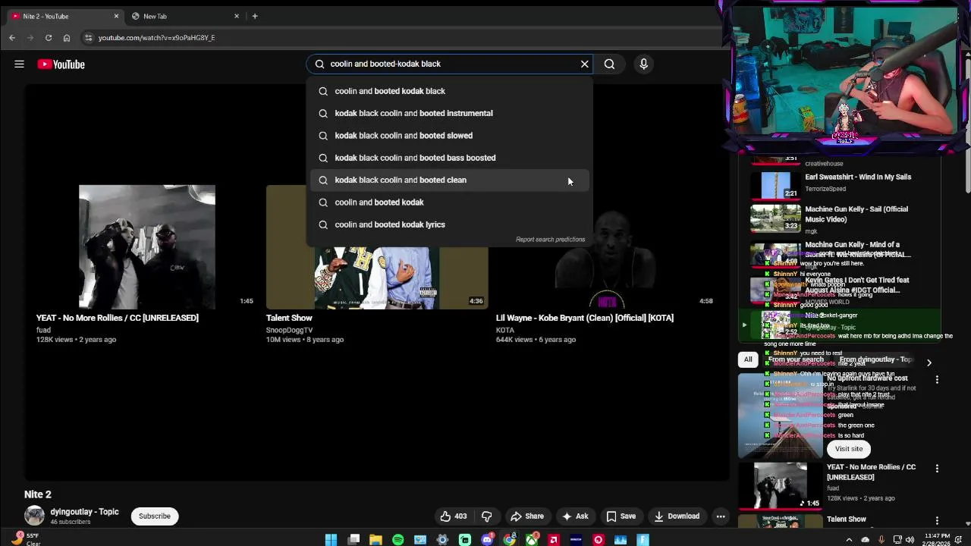Open options for sidebar YEAT No More Rollies
Image resolution: width=971 pixels, height=546 pixels.
click(937, 469)
